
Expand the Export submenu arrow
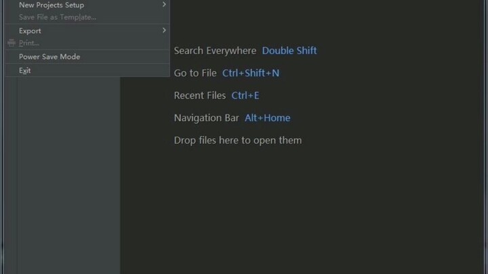[164, 30]
